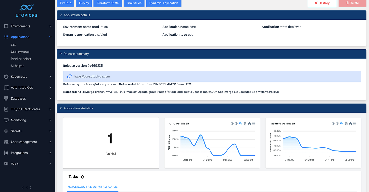Click the Applications grid icon

[x=6, y=37]
